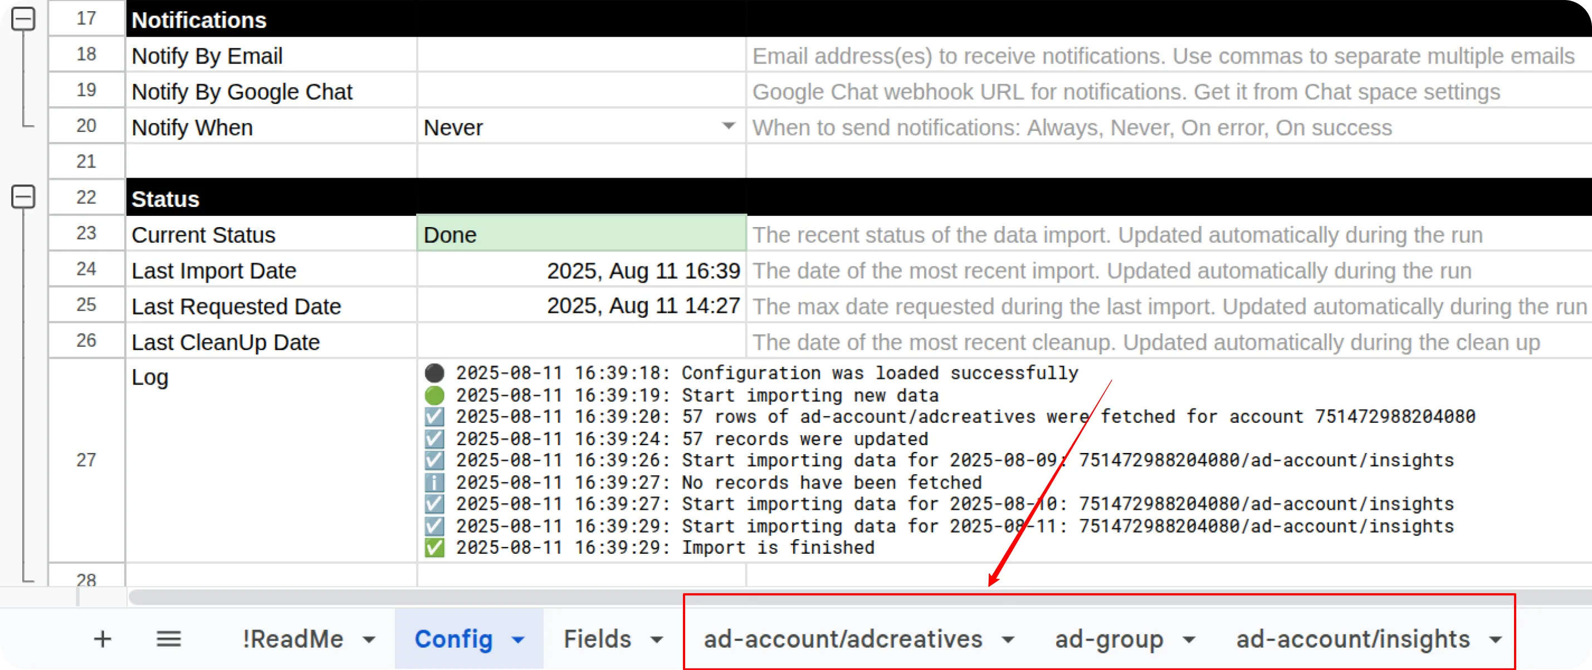Open the ad-account/adcreatives sheet tab

(843, 639)
